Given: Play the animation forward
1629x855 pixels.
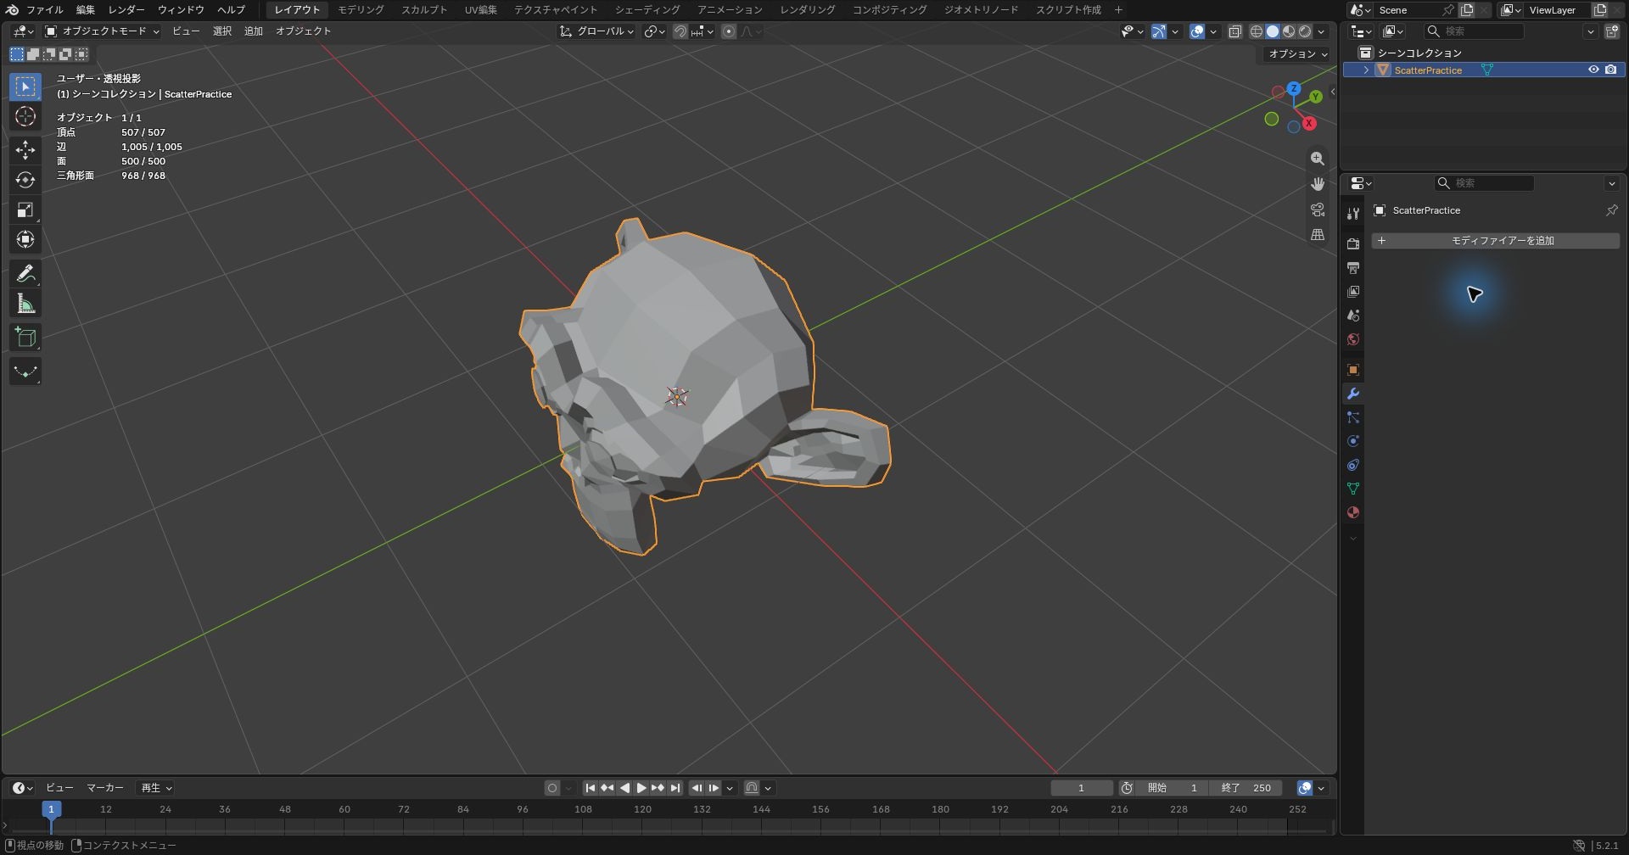Looking at the screenshot, I should click(x=641, y=787).
